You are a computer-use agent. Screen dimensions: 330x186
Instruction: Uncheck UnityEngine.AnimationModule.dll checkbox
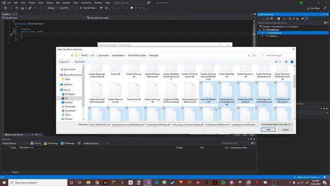(x=257, y=83)
